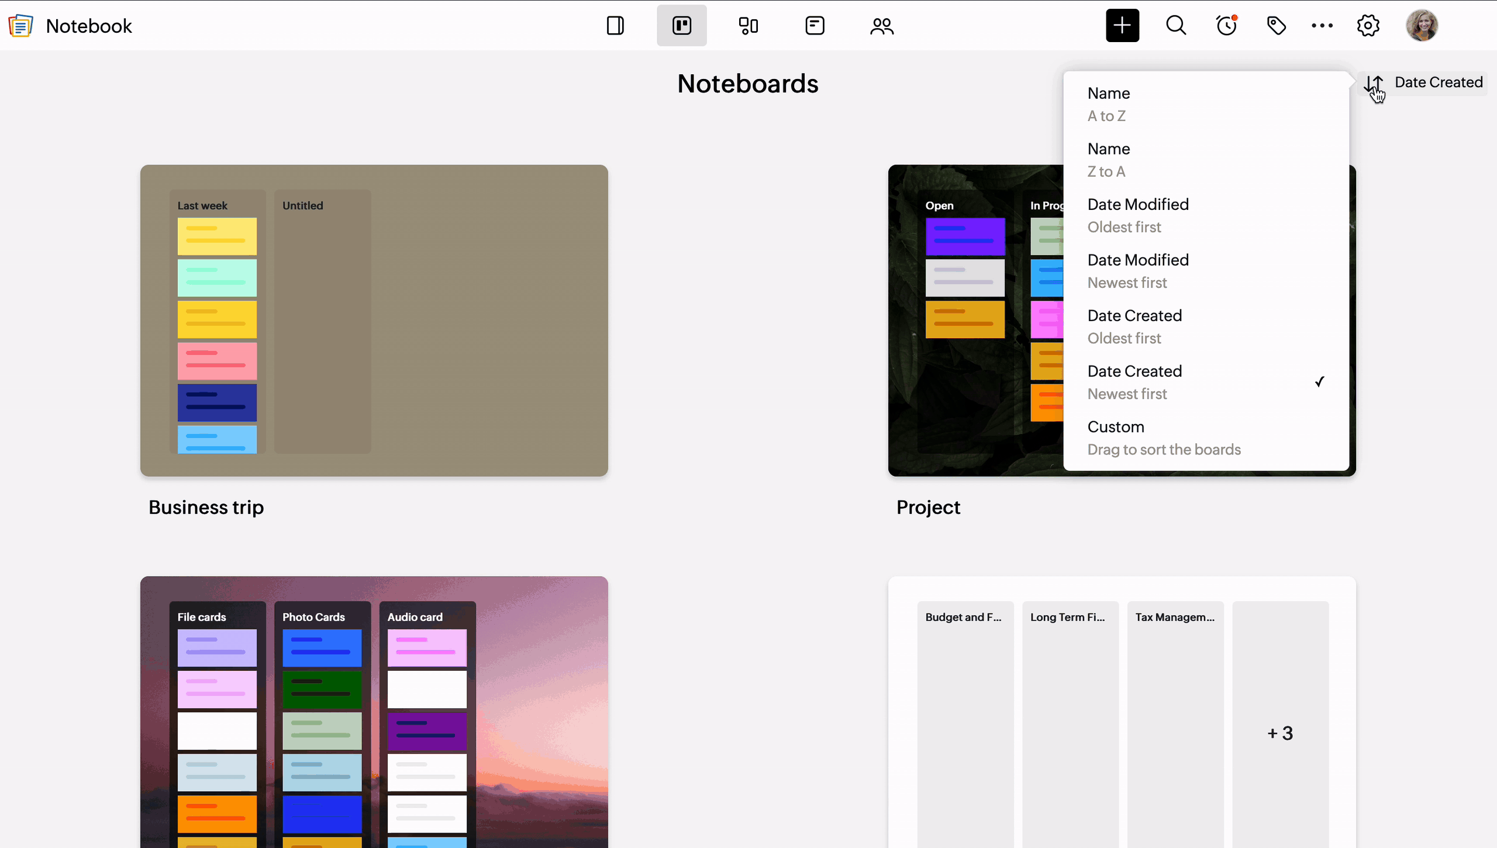
Task: Open the notebooks view icon
Action: pos(615,26)
